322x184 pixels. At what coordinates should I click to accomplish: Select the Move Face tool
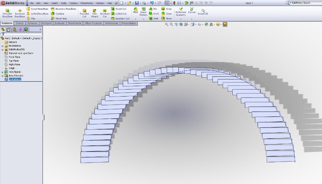(x=59, y=18)
